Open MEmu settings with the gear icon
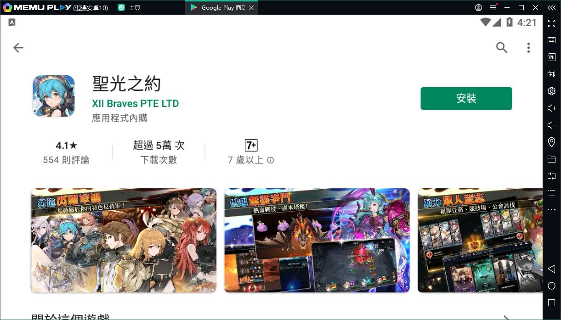The width and height of the screenshot is (561, 320). [551, 91]
